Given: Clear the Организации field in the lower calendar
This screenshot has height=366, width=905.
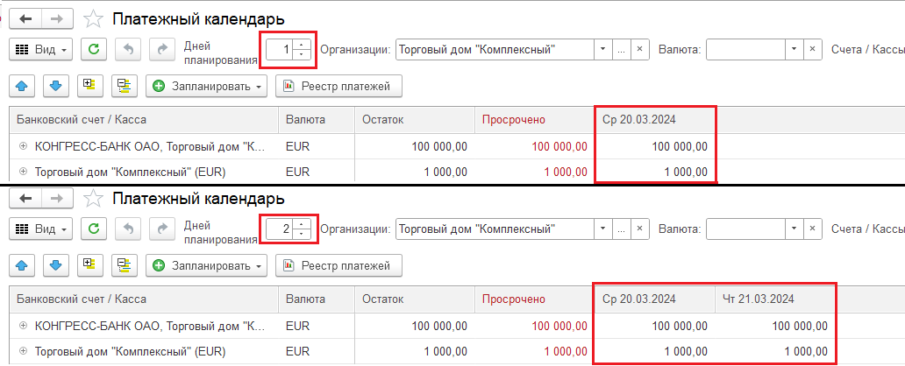Looking at the screenshot, I should tap(639, 229).
